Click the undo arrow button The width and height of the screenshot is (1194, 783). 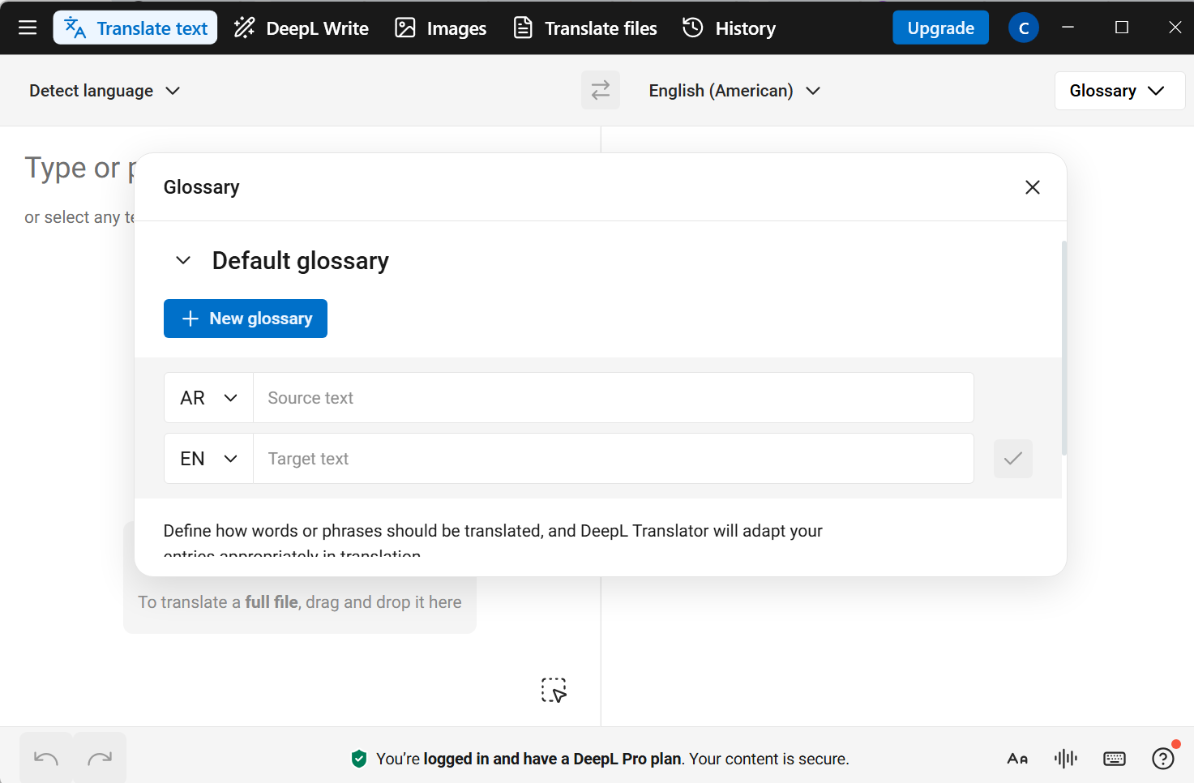(46, 759)
